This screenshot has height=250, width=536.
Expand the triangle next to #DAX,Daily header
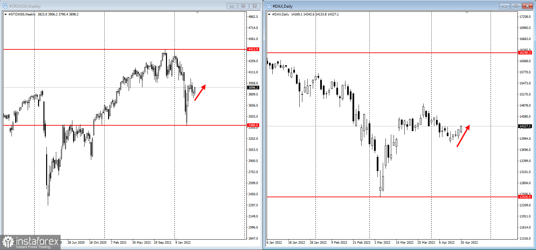click(x=269, y=14)
